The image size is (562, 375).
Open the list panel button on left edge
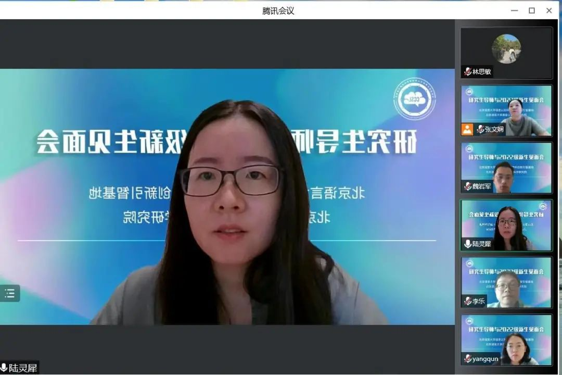point(9,293)
